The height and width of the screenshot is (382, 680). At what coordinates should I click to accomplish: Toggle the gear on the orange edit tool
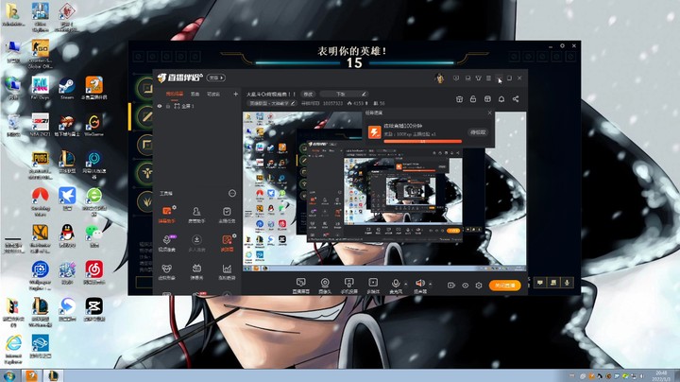[x=234, y=235]
